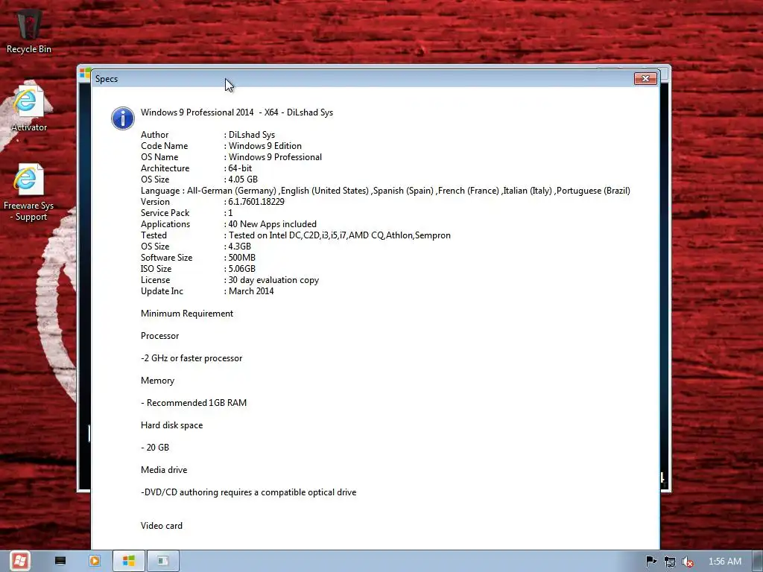Viewport: 763px width, 572px height.
Task: Click heading 'Windows 9 Professional 2014 - X64'
Action: pos(209,112)
